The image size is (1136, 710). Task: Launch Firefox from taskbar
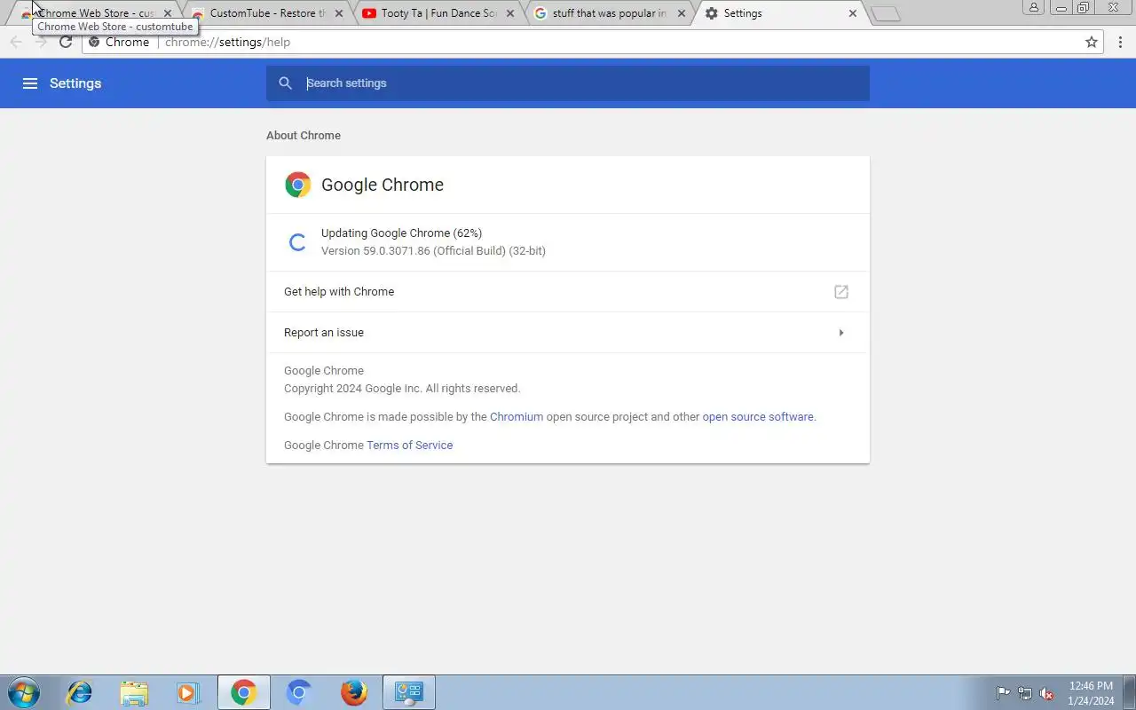pyautogui.click(x=354, y=692)
